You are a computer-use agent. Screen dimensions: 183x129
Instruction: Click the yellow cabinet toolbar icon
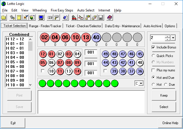pyautogui.click(x=19, y=17)
